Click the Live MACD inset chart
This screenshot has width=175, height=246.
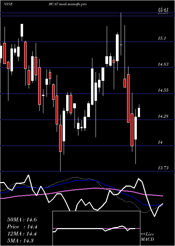point(96,228)
